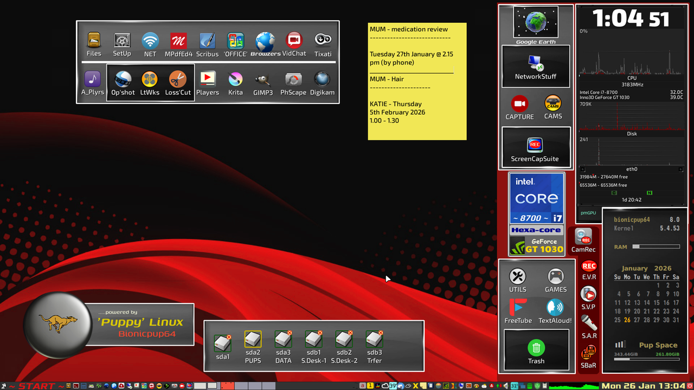Launch Google Earth
694x390 pixels.
click(536, 23)
